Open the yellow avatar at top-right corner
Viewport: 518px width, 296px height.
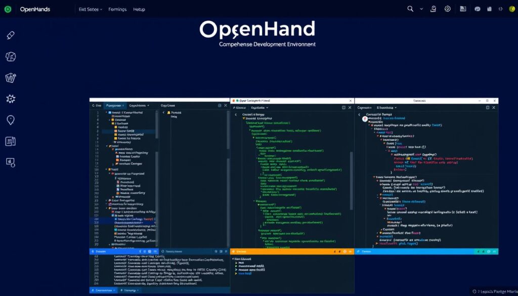pos(512,9)
